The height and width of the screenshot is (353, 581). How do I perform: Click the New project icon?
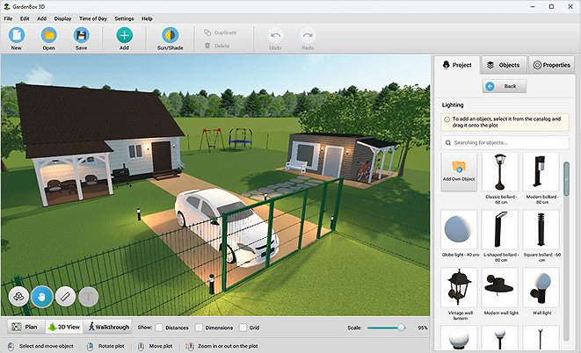click(17, 35)
